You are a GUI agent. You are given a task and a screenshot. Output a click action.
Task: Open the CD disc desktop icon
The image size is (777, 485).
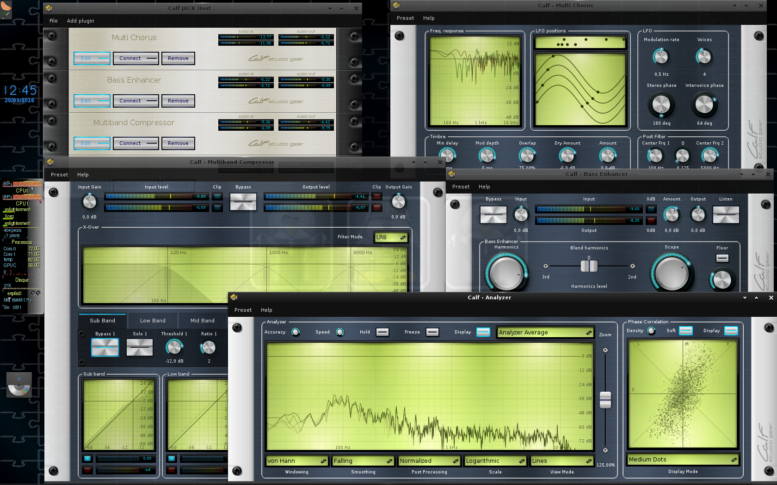pos(19,385)
